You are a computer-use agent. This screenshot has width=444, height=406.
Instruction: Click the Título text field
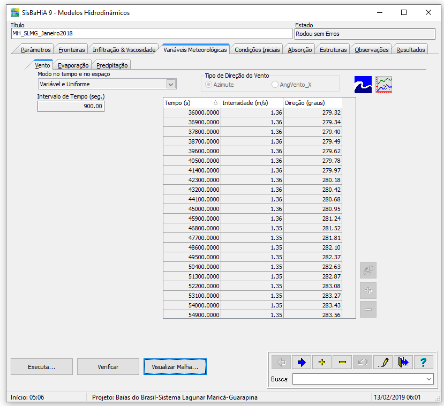point(152,33)
